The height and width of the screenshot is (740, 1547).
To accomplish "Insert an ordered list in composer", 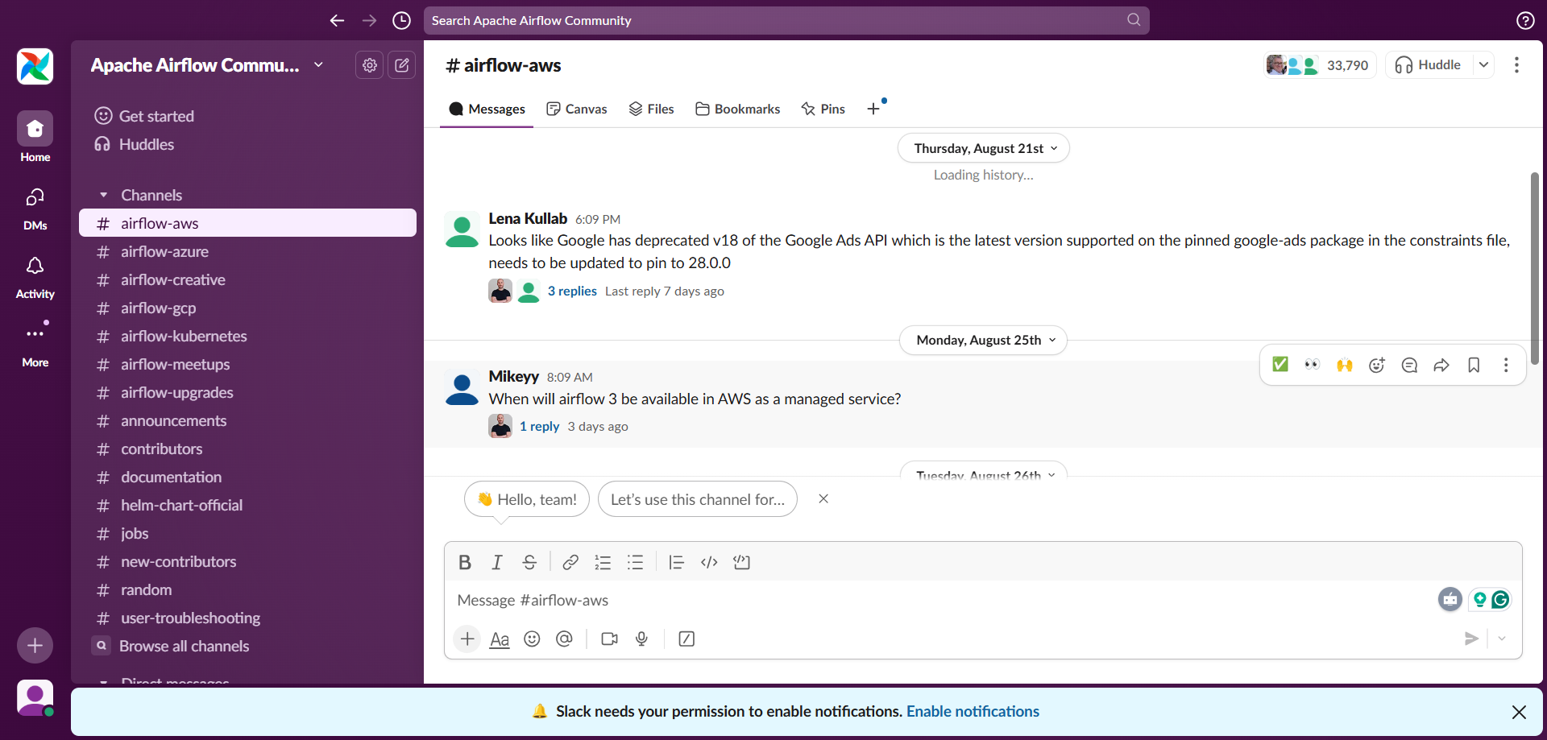I will tap(603, 562).
